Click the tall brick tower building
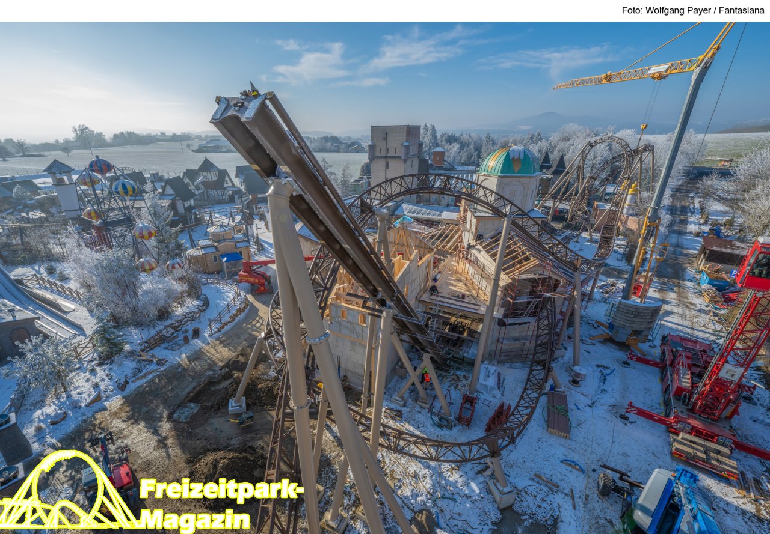 tap(395, 150)
